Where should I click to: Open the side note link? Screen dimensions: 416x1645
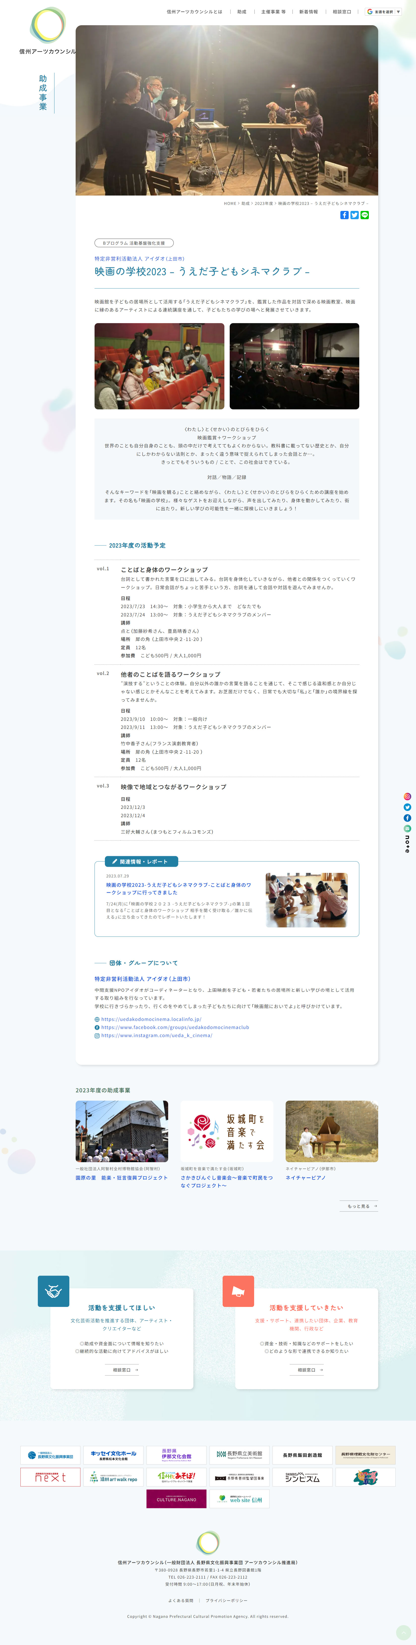click(407, 844)
